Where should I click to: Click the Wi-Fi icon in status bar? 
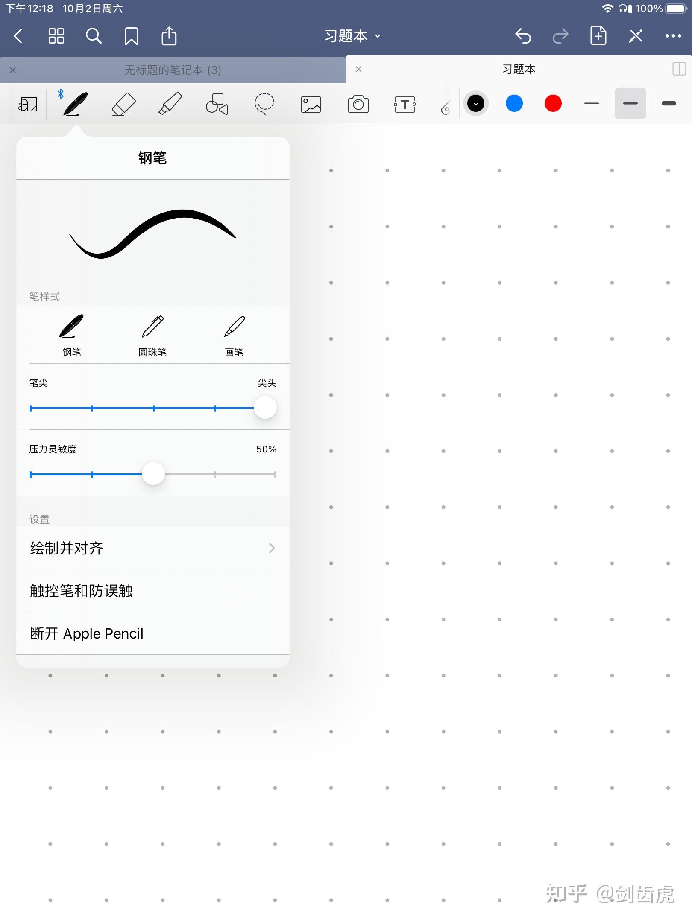point(607,9)
